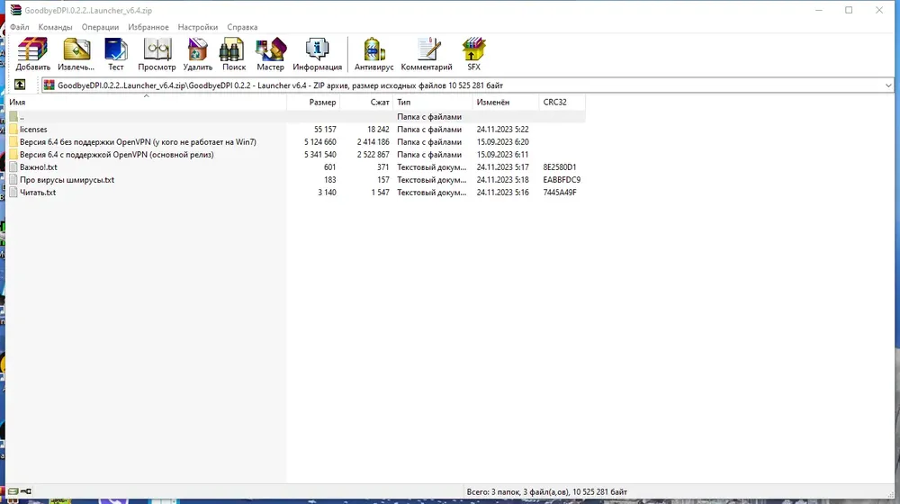Select the Читать.txt file name
The height and width of the screenshot is (504, 900).
38,193
